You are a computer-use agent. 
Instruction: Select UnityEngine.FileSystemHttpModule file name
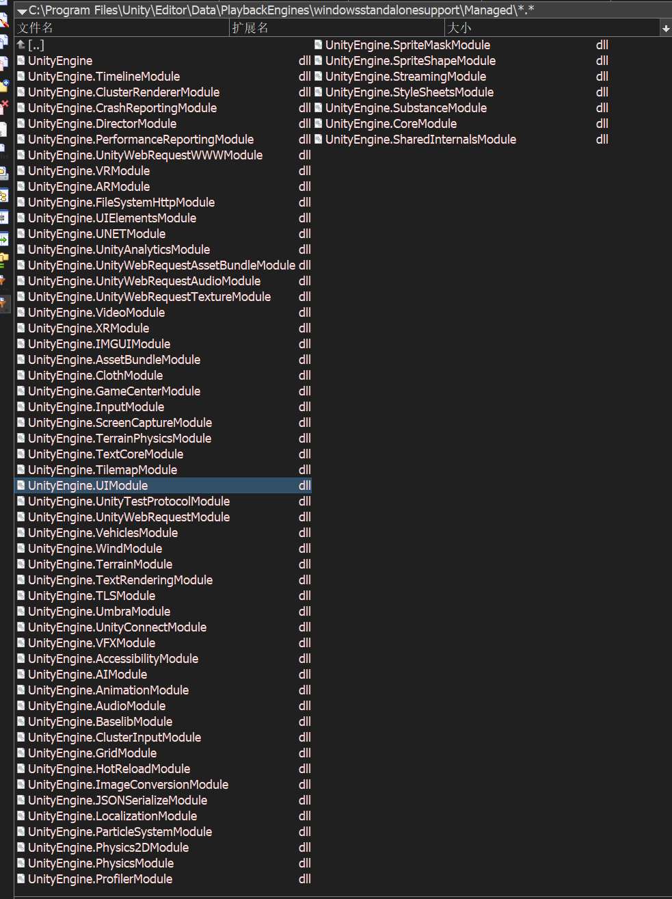(x=122, y=203)
